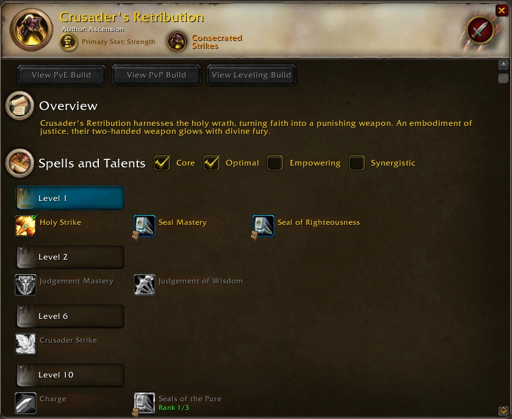
Task: Click the scrollbar thumb on right edge
Action: pos(503,78)
